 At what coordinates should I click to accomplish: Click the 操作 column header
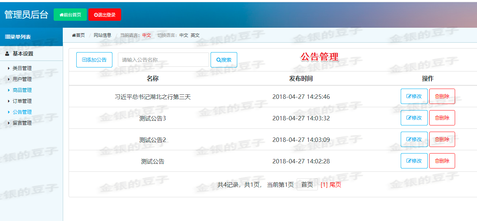[428, 78]
